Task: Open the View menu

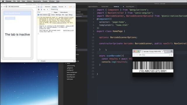Action: coord(23,1)
